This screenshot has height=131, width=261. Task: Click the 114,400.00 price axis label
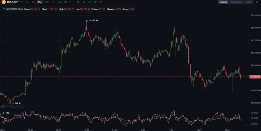[x=255, y=53]
